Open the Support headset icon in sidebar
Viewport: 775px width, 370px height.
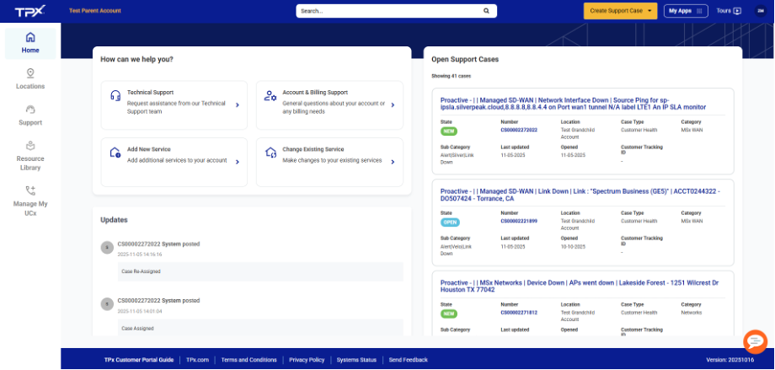[30, 110]
